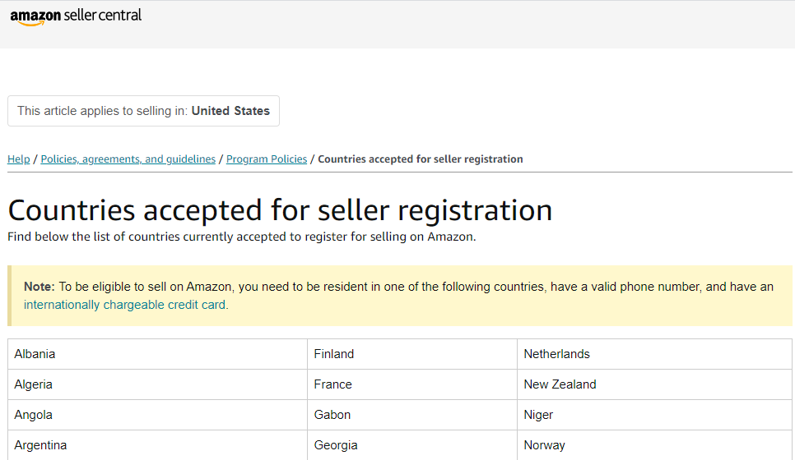Select the Niger table cell
The width and height of the screenshot is (795, 460).
(654, 415)
